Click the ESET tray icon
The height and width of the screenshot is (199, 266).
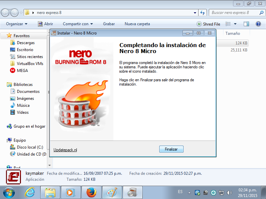coord(213,193)
